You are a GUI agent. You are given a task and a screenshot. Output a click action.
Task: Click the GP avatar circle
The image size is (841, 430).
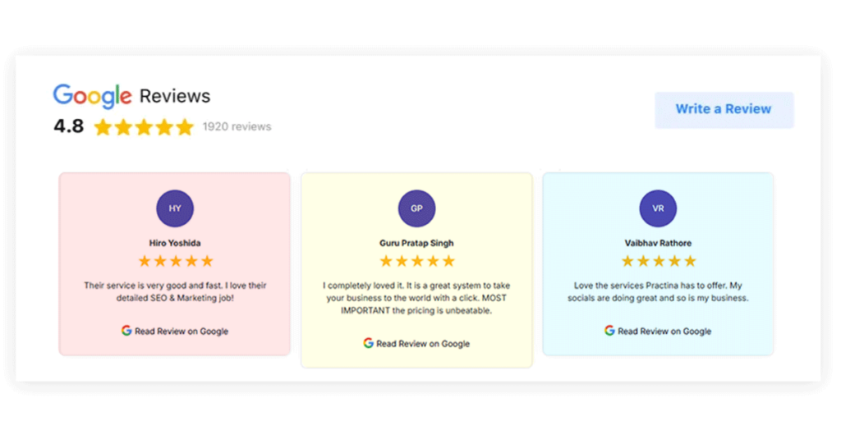tap(416, 208)
